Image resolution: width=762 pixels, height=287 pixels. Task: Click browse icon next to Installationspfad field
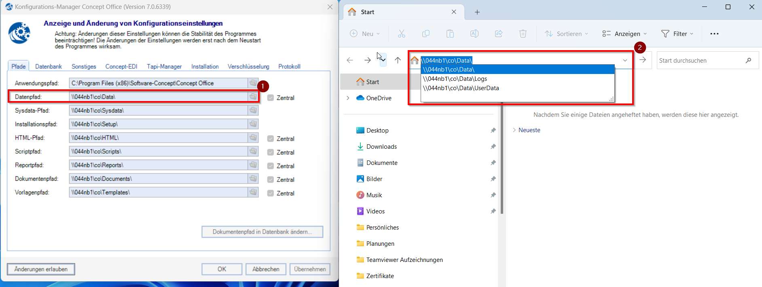tap(253, 124)
